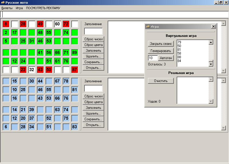Open the Билеты menu

7,8
